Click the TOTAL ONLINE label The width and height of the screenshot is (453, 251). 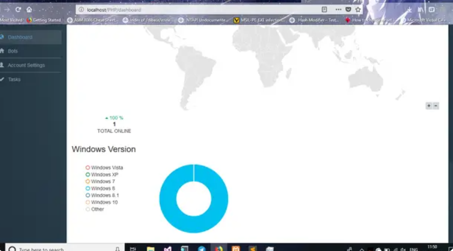tap(114, 131)
